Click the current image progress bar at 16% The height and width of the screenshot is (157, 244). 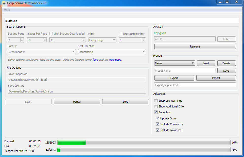(144, 142)
